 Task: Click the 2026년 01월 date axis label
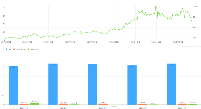pyautogui.click(x=135, y=42)
